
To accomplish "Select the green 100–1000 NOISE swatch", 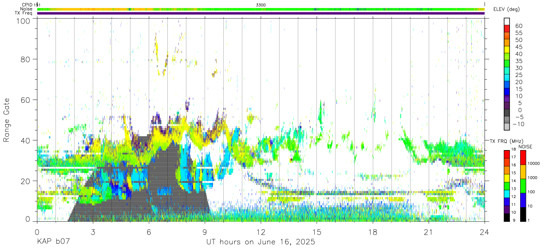I will pos(523,185).
